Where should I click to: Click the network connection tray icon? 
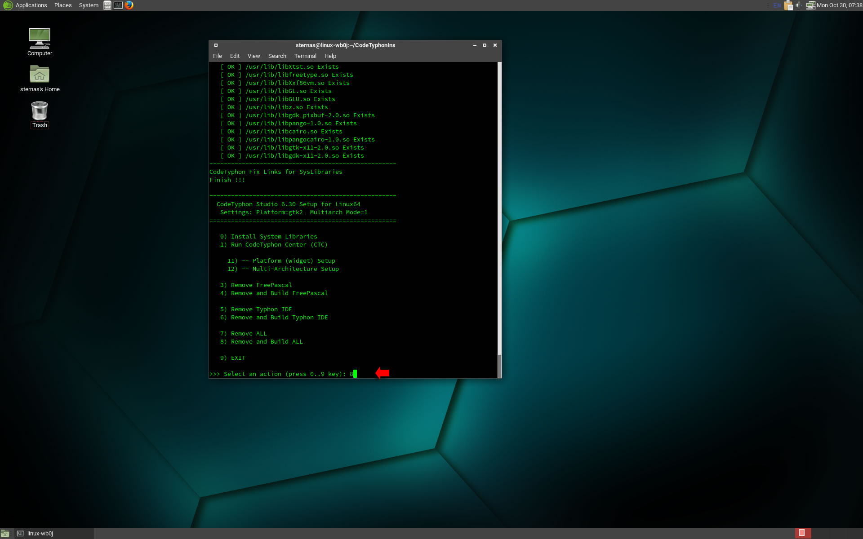point(810,5)
